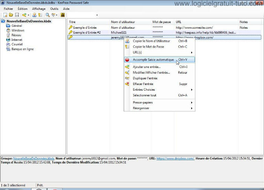Click the Réseau group icon
The width and height of the screenshot is (264, 190).
[8, 35]
